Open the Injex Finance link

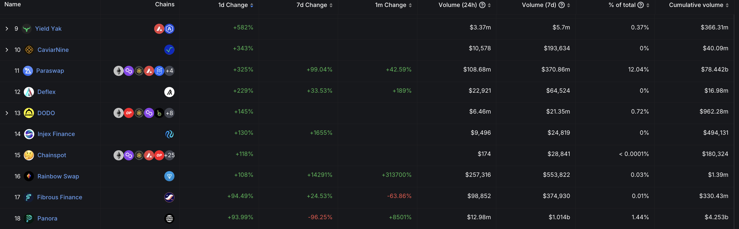pos(56,134)
